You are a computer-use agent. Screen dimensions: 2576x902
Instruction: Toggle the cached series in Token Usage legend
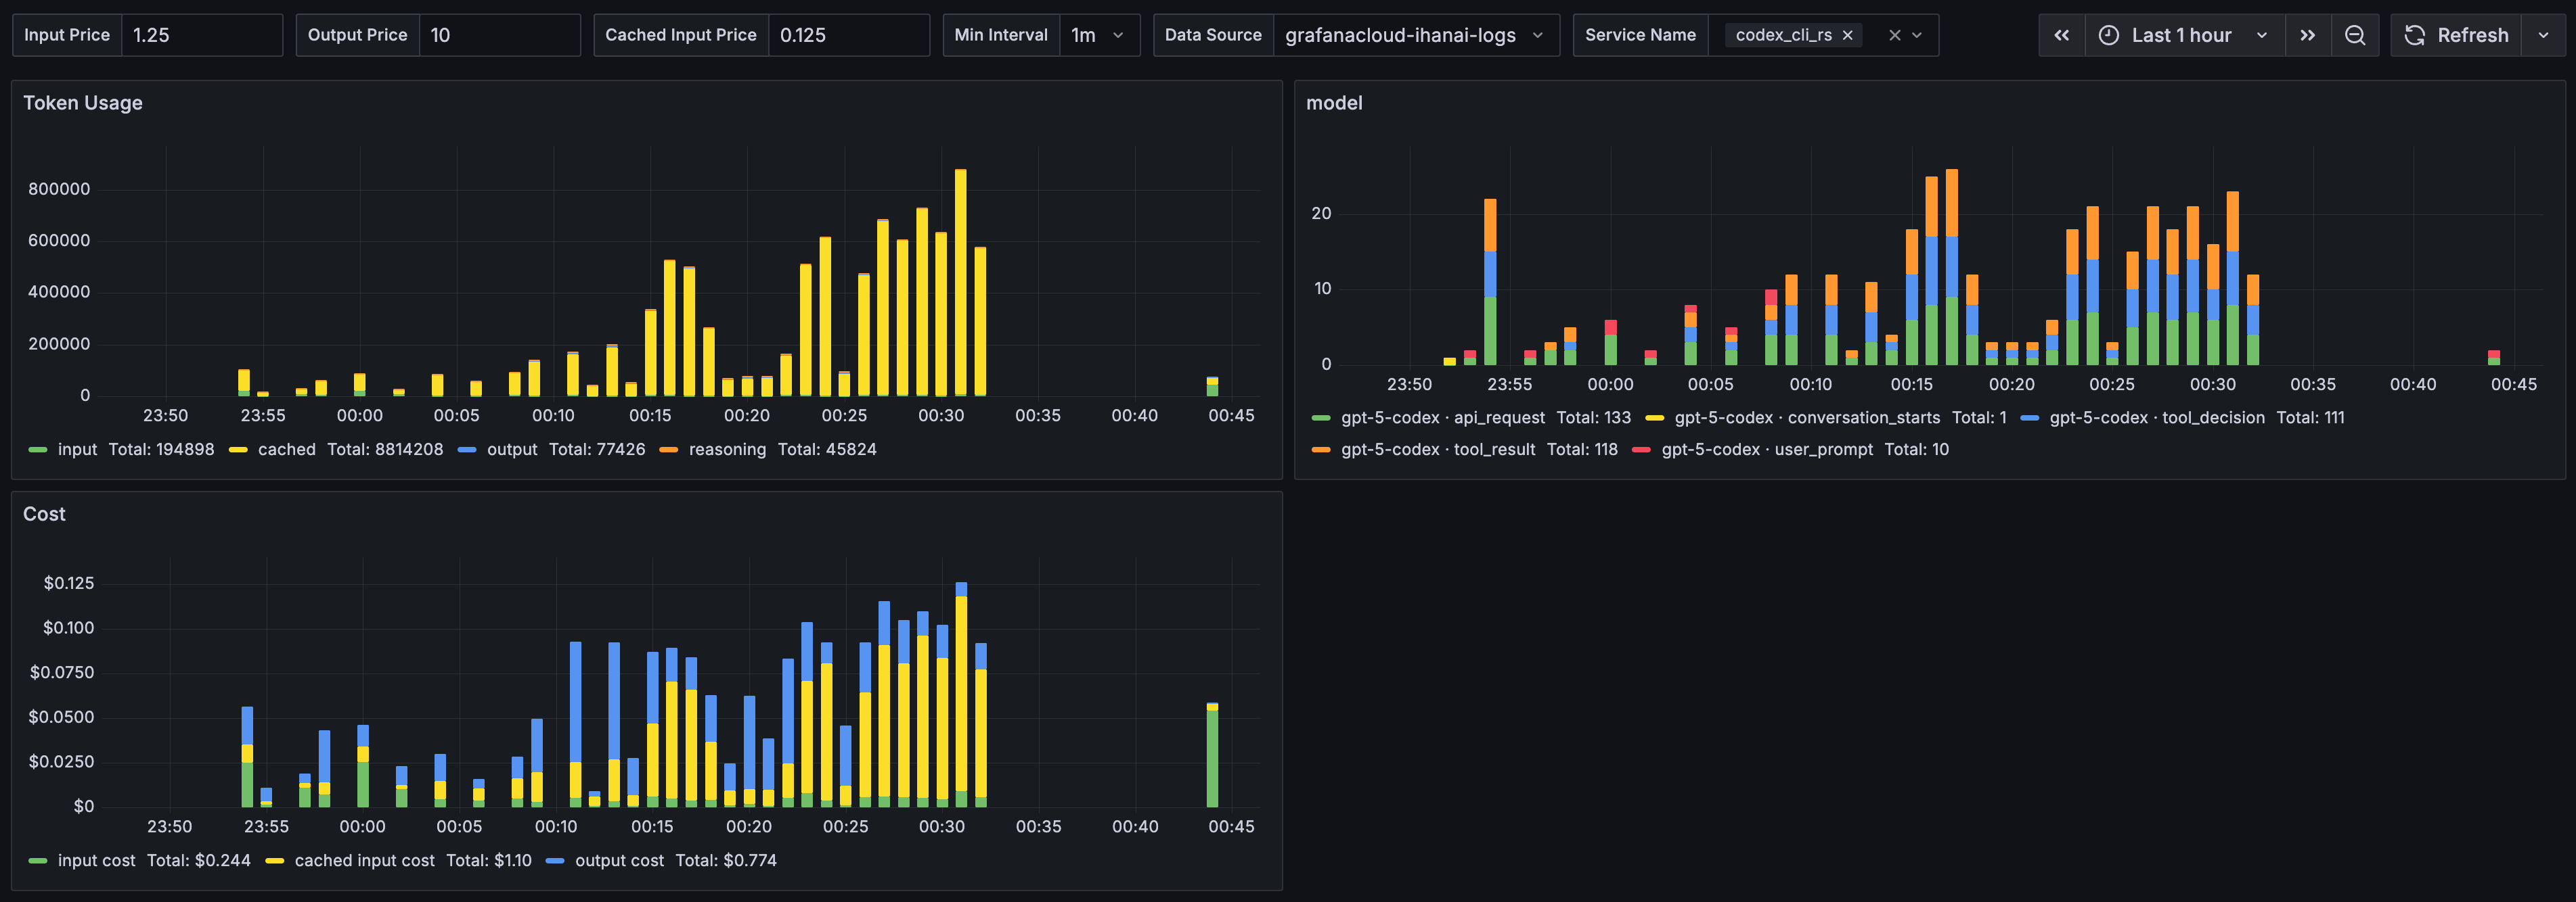coord(286,450)
